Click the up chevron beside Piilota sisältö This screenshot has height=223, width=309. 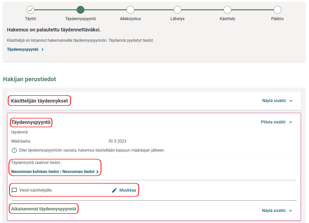[291, 122]
